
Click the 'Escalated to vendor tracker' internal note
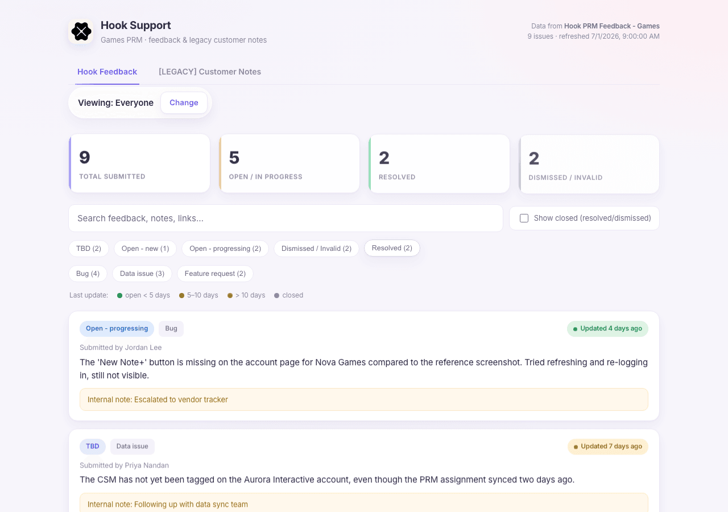click(x=364, y=399)
